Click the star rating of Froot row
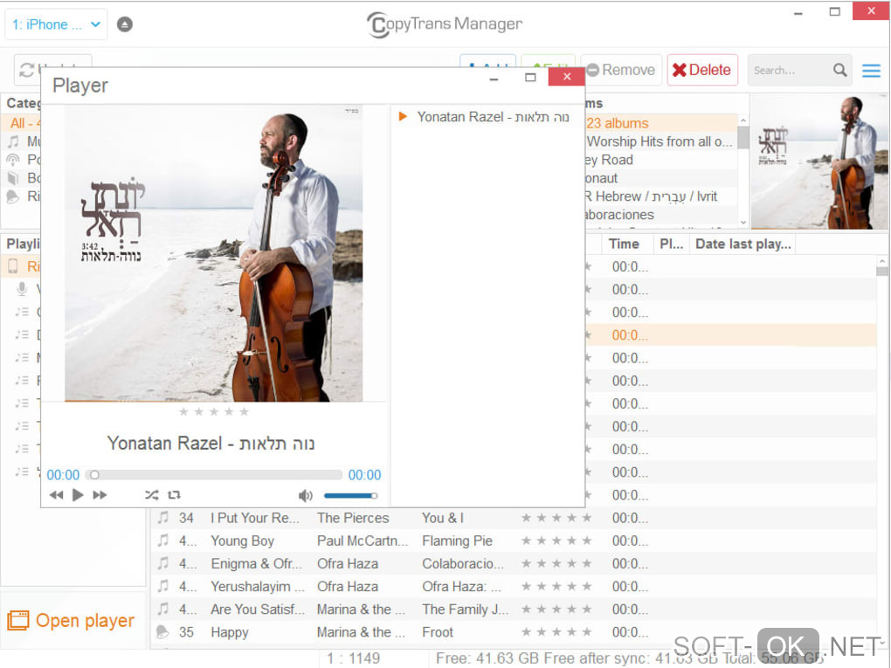891x668 pixels. coord(557,631)
